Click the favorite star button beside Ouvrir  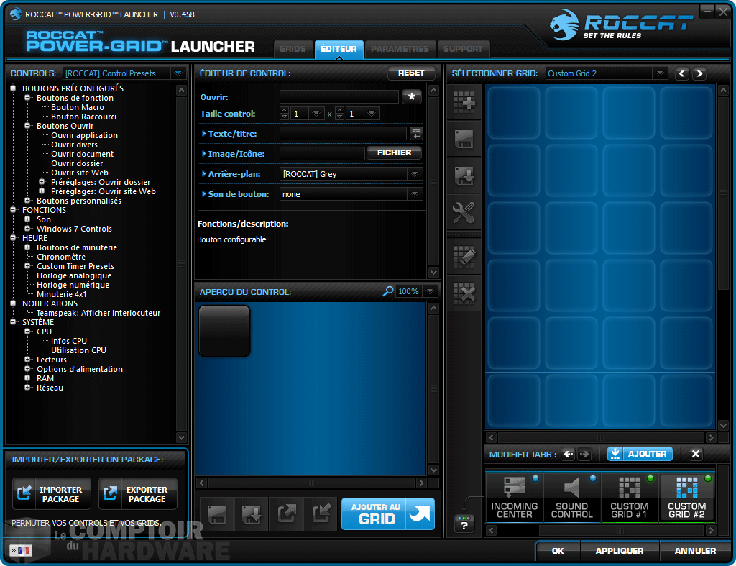412,97
